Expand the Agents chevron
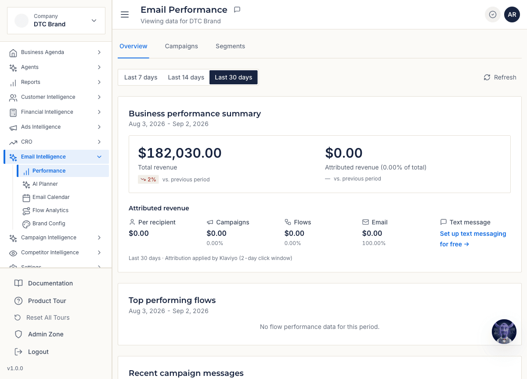 click(99, 67)
